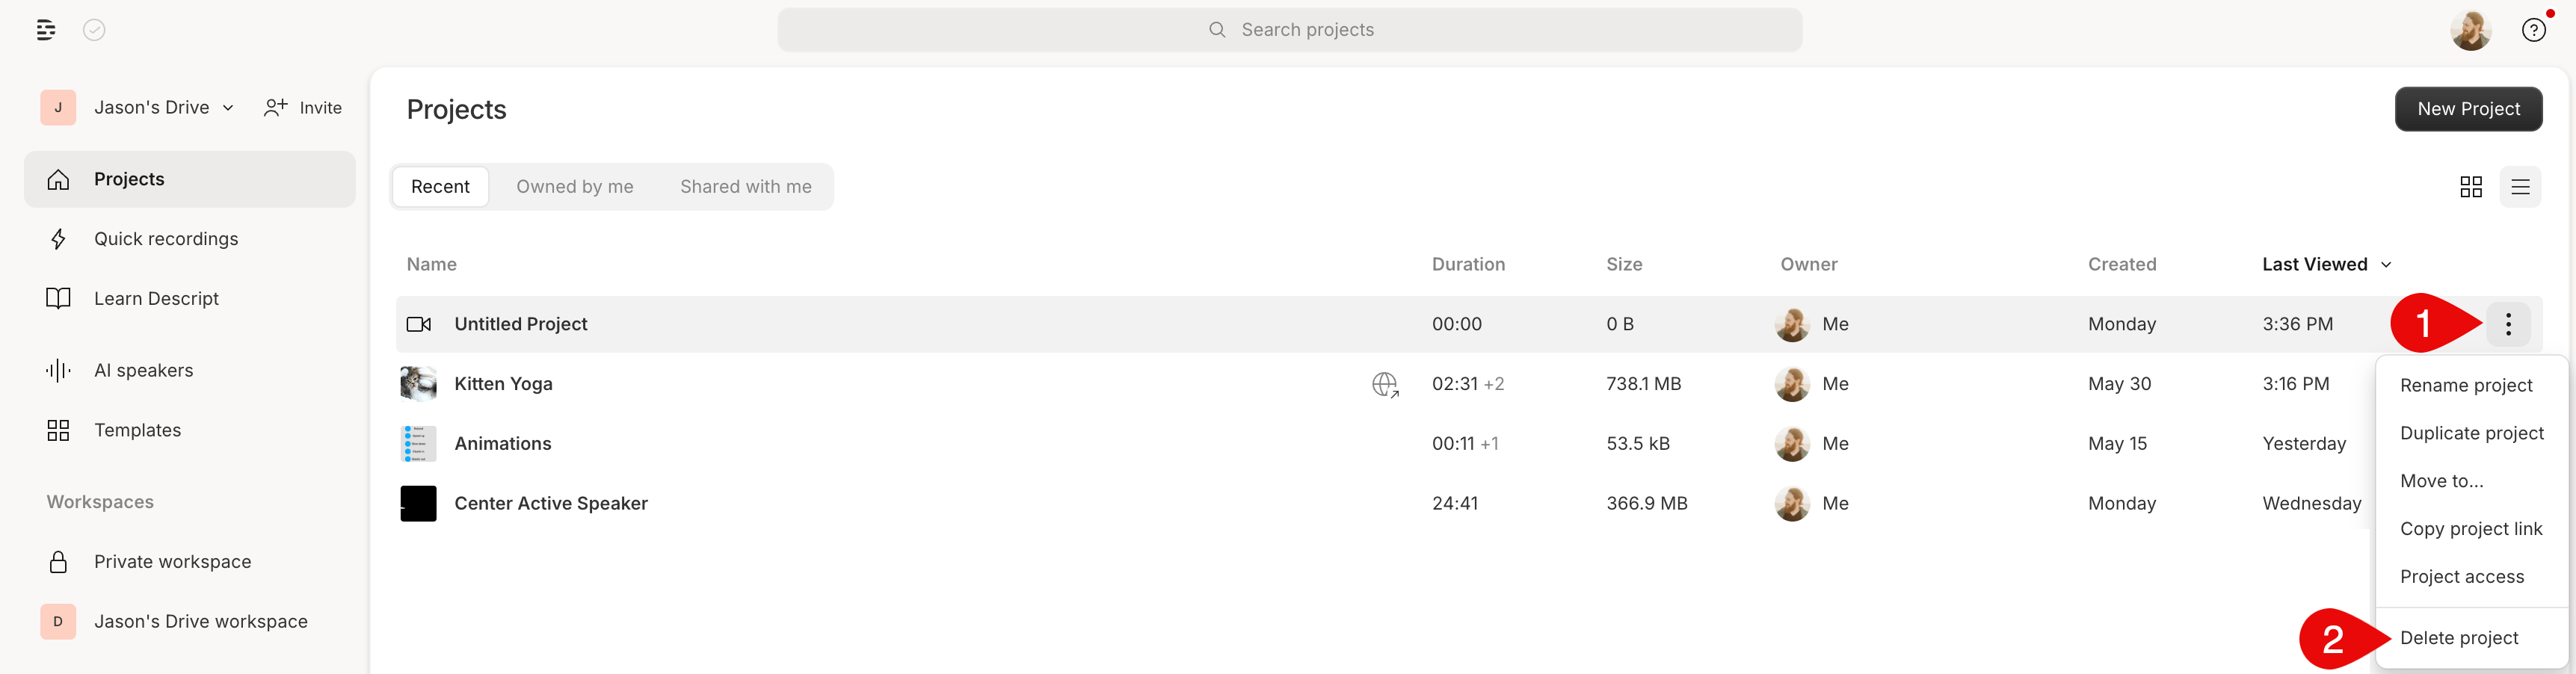Click the Learn Descript book icon
The image size is (2576, 674).
[58, 298]
